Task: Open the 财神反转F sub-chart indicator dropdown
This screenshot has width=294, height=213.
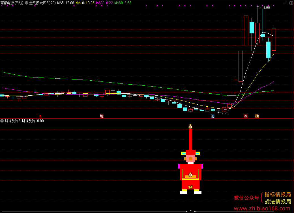Action: [2, 121]
